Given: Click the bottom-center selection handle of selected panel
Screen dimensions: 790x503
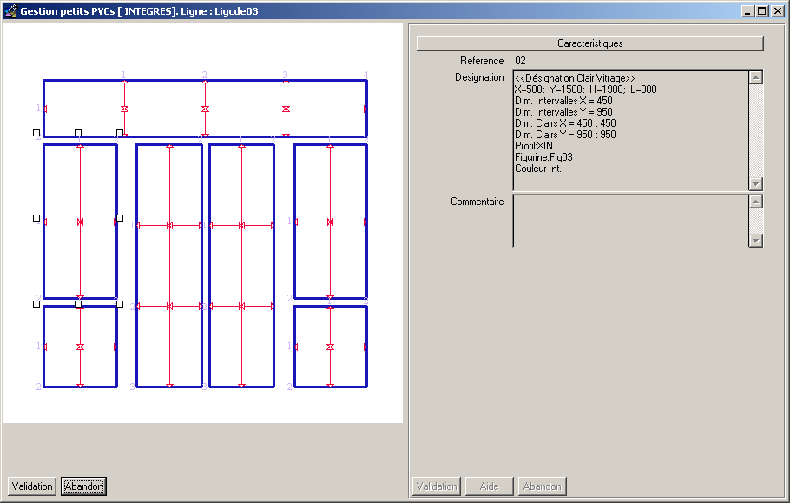Looking at the screenshot, I should (78, 304).
